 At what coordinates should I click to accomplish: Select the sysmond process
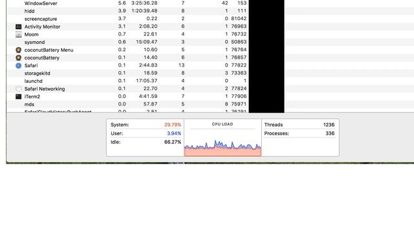tap(34, 42)
